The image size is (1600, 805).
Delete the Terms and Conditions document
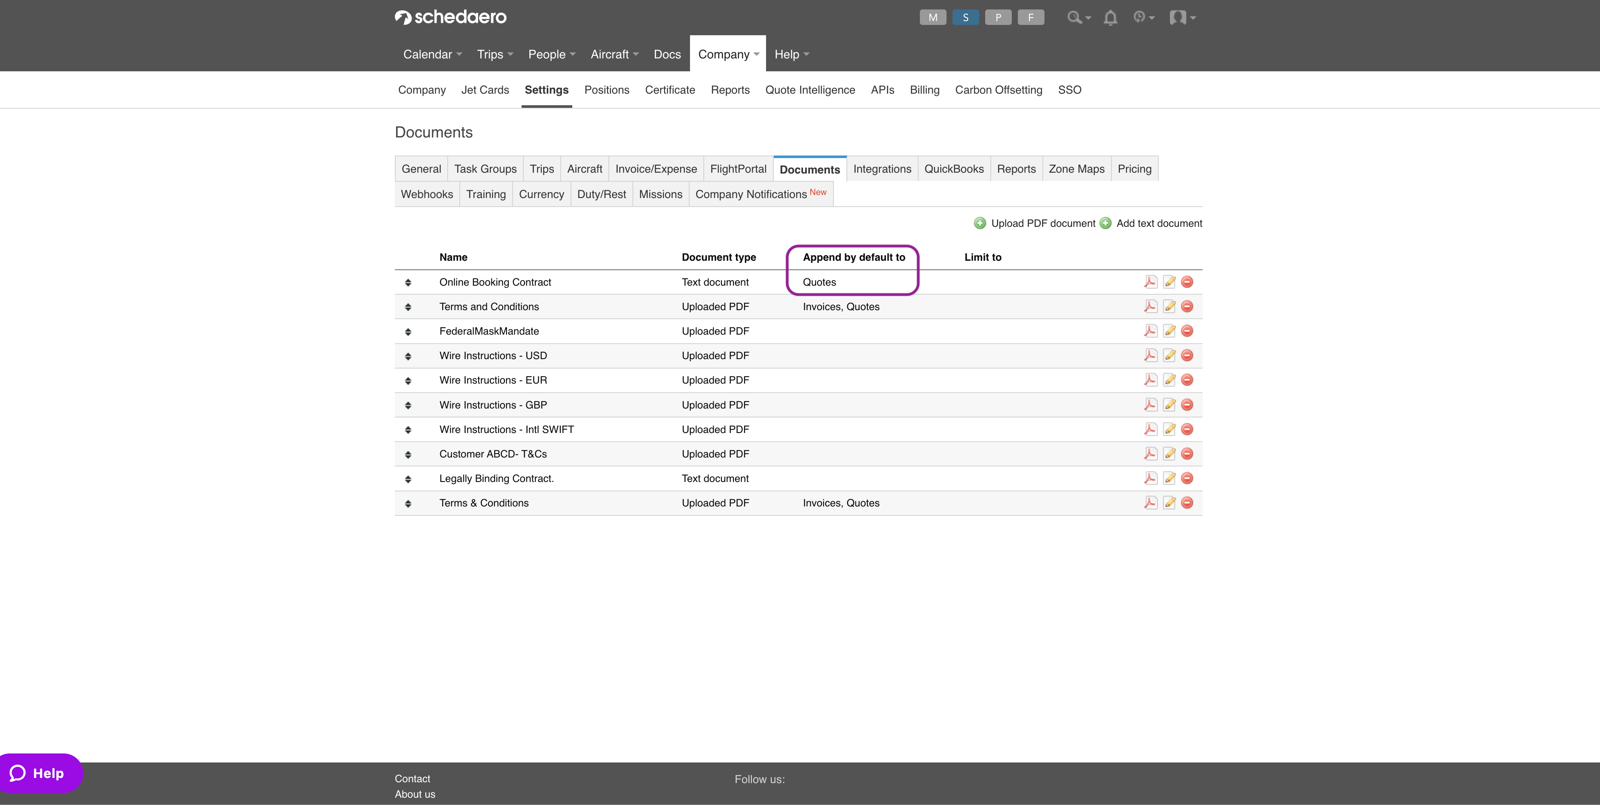pos(1187,306)
